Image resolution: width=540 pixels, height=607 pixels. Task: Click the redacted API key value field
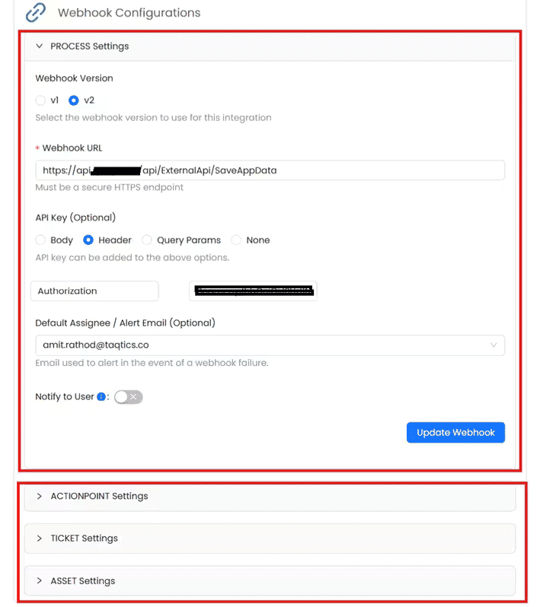pyautogui.click(x=253, y=291)
